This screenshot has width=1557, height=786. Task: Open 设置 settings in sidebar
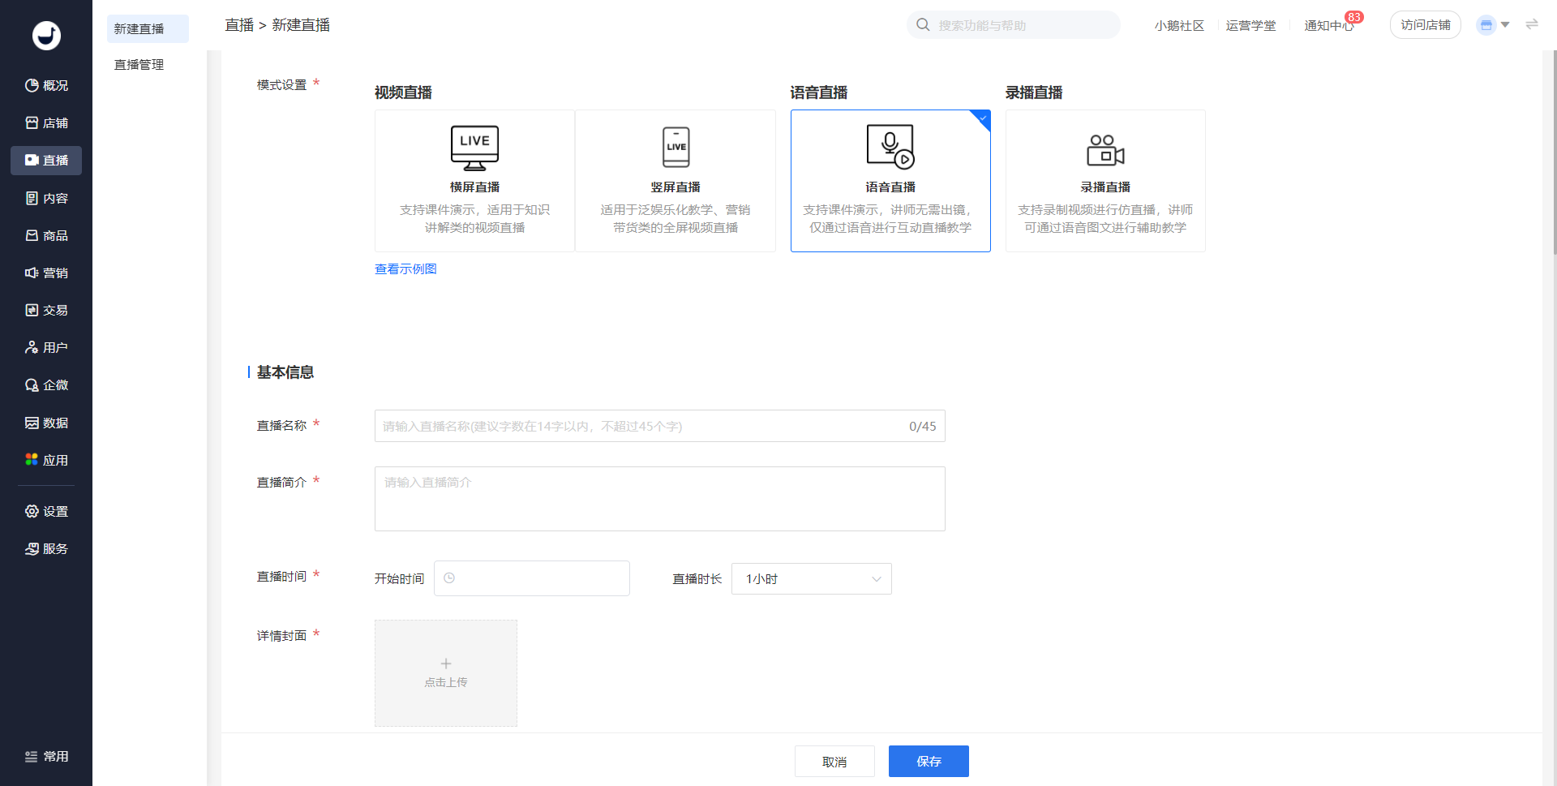pyautogui.click(x=46, y=512)
